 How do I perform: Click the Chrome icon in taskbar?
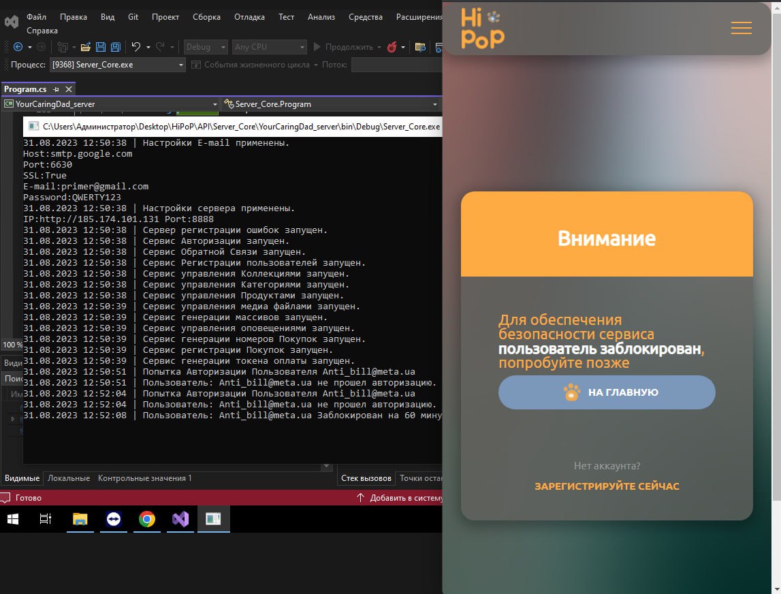coord(146,520)
